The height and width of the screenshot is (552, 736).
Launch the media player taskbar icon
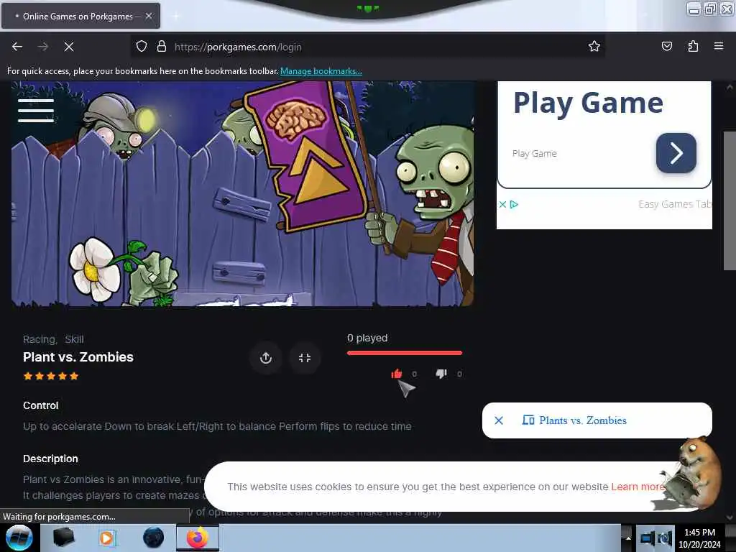coord(106,538)
